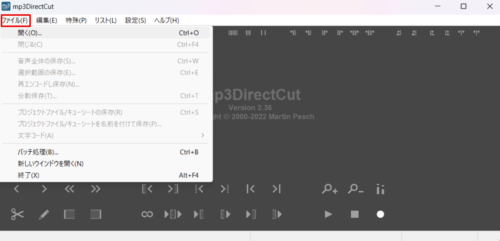
Task: Click the pencil edit icon
Action: click(x=44, y=214)
